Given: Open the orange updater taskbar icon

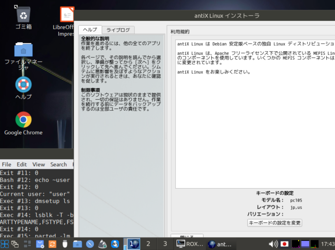Looking at the screenshot, I should (52, 244).
